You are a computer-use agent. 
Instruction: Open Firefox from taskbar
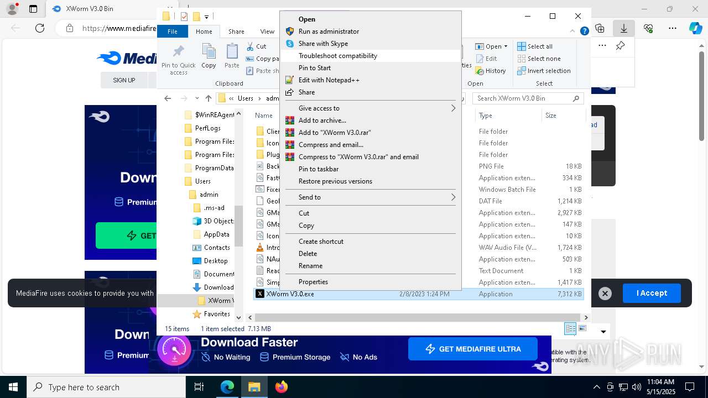point(282,387)
